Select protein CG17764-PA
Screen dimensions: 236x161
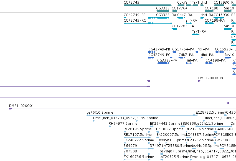coord(174,52)
